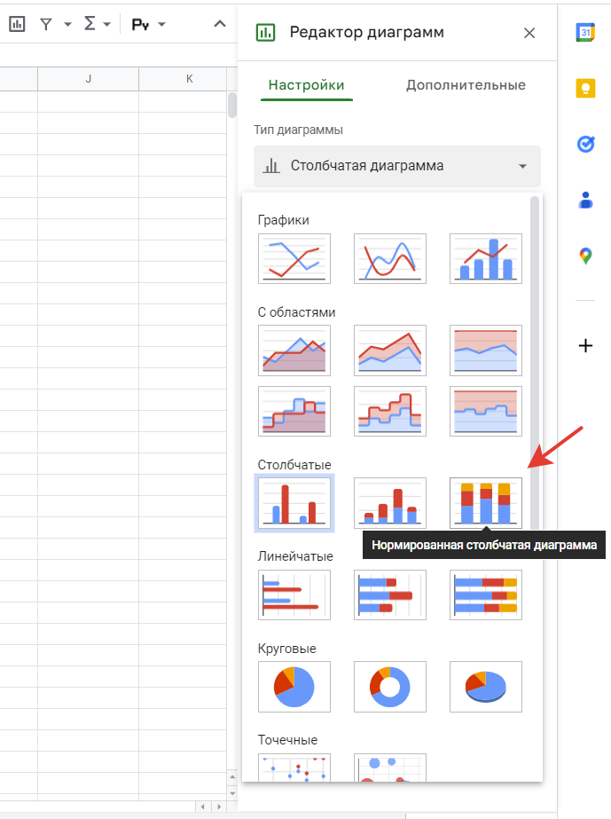Open Google Tasks icon in sidebar

click(585, 144)
